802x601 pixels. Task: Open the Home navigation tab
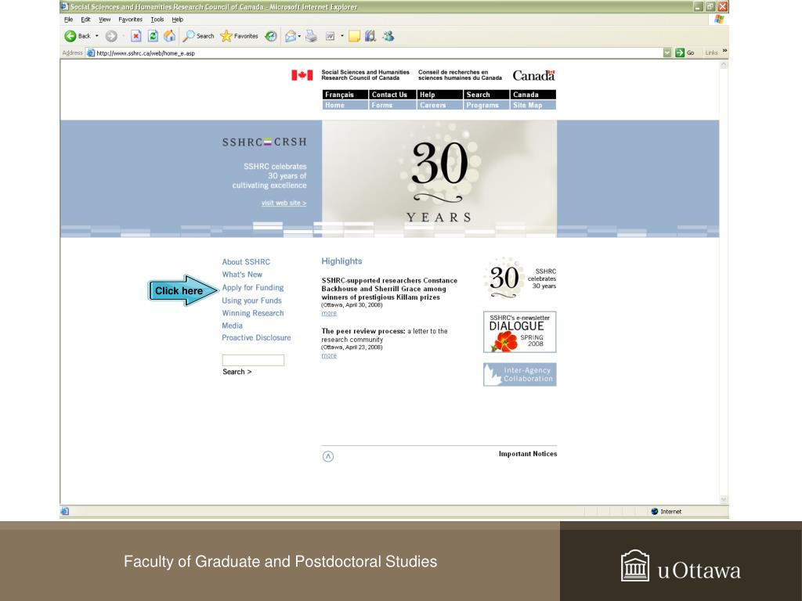[x=345, y=105]
